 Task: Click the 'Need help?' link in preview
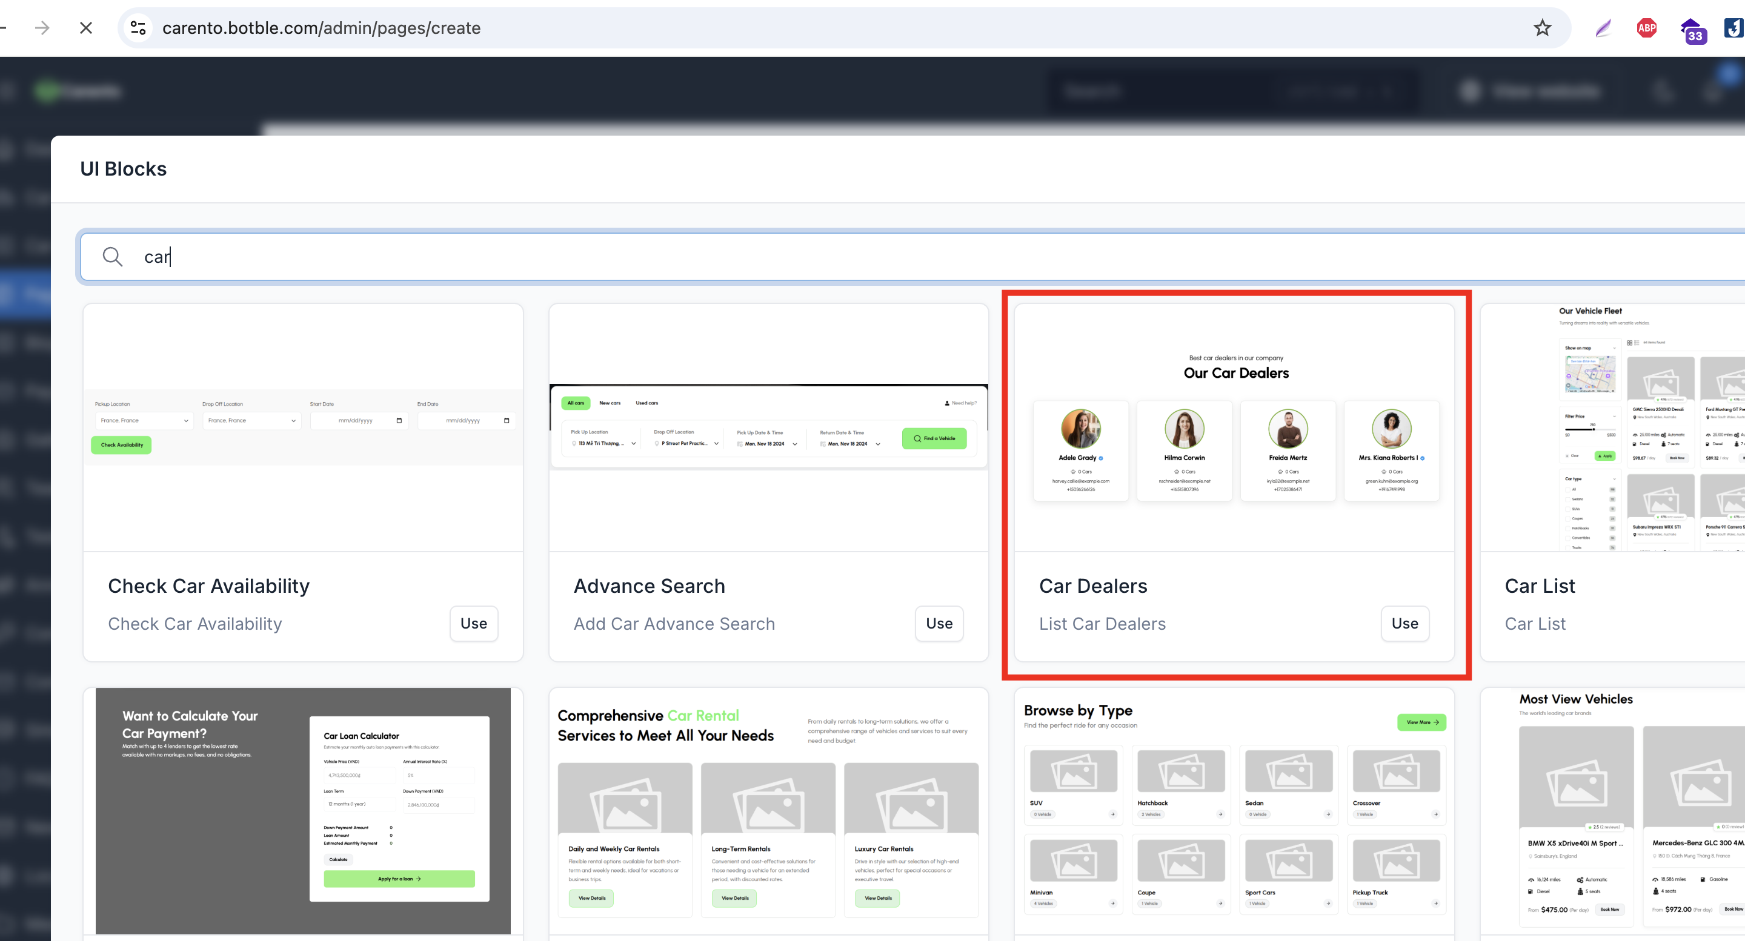(960, 403)
